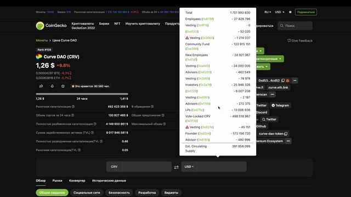
Task: Switch to Исторические данные tab
Action: [109, 181]
